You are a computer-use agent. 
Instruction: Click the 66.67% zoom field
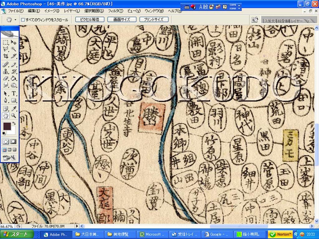click(7, 226)
